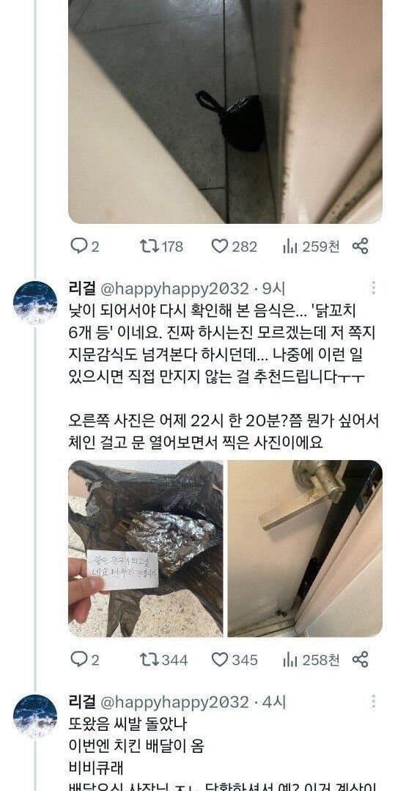Screen dimensions: 395x791
Task: Open @happyhappy2032 handle on the 4시 tweet
Action: (x=175, y=702)
